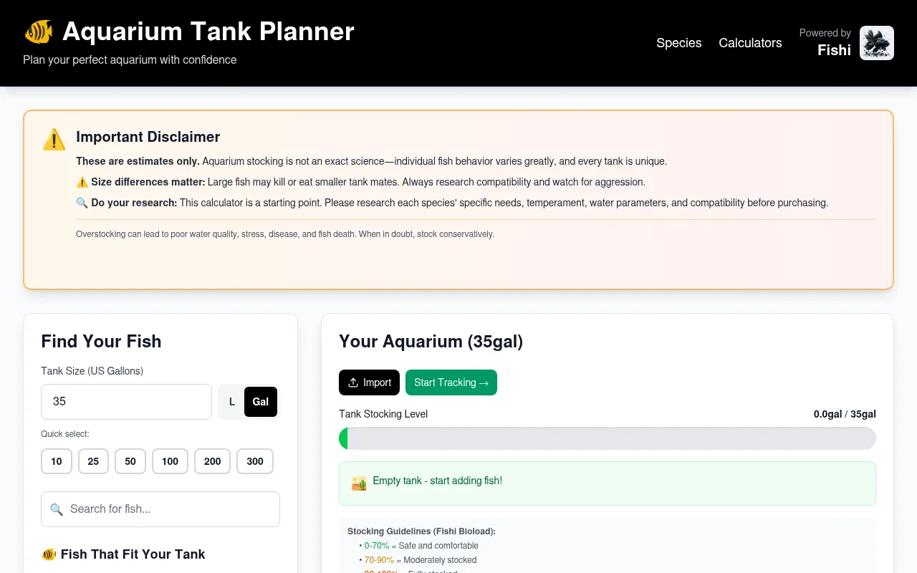This screenshot has width=917, height=573.
Task: Select the 100 gallon quick size
Action: click(x=170, y=461)
